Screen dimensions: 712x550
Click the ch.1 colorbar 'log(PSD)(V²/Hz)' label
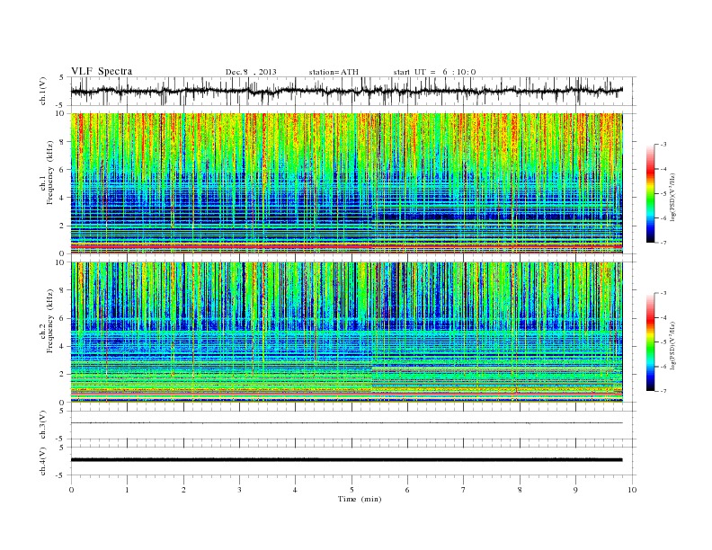[673, 196]
